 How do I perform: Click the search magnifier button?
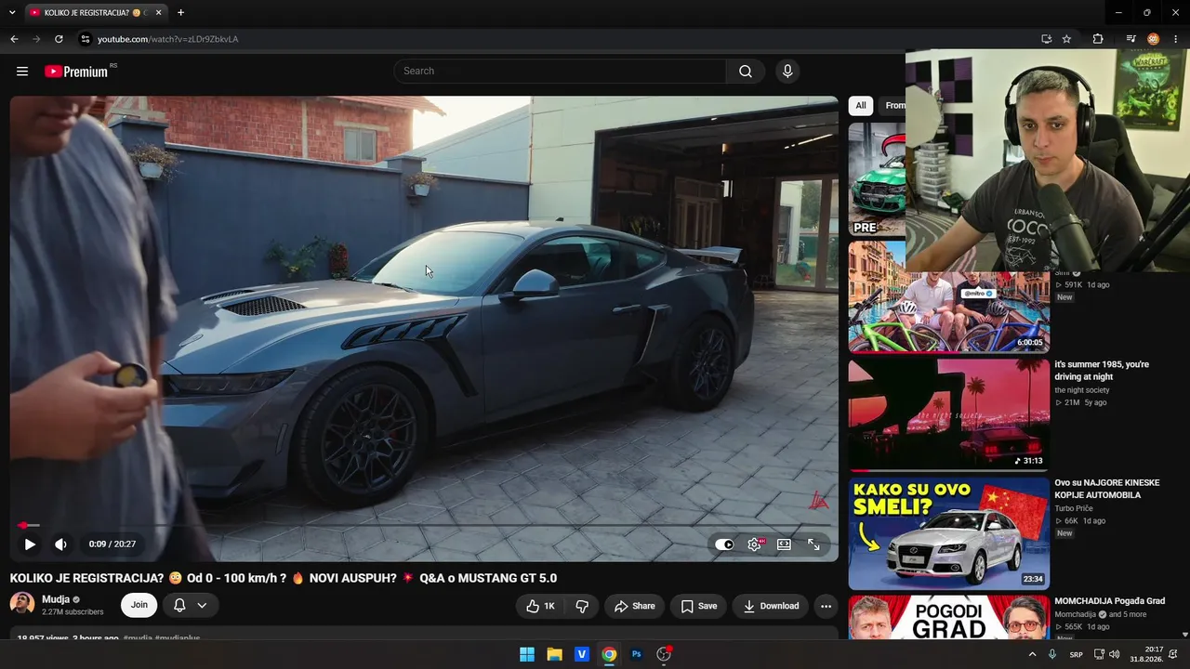click(x=746, y=72)
